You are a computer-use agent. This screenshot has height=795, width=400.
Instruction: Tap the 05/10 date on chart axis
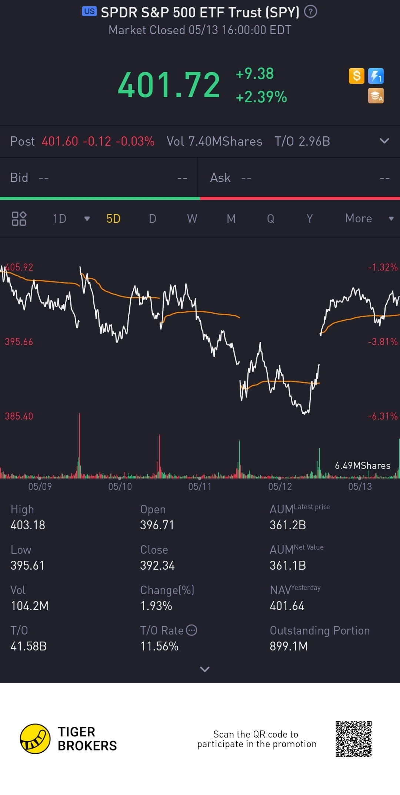pos(120,487)
